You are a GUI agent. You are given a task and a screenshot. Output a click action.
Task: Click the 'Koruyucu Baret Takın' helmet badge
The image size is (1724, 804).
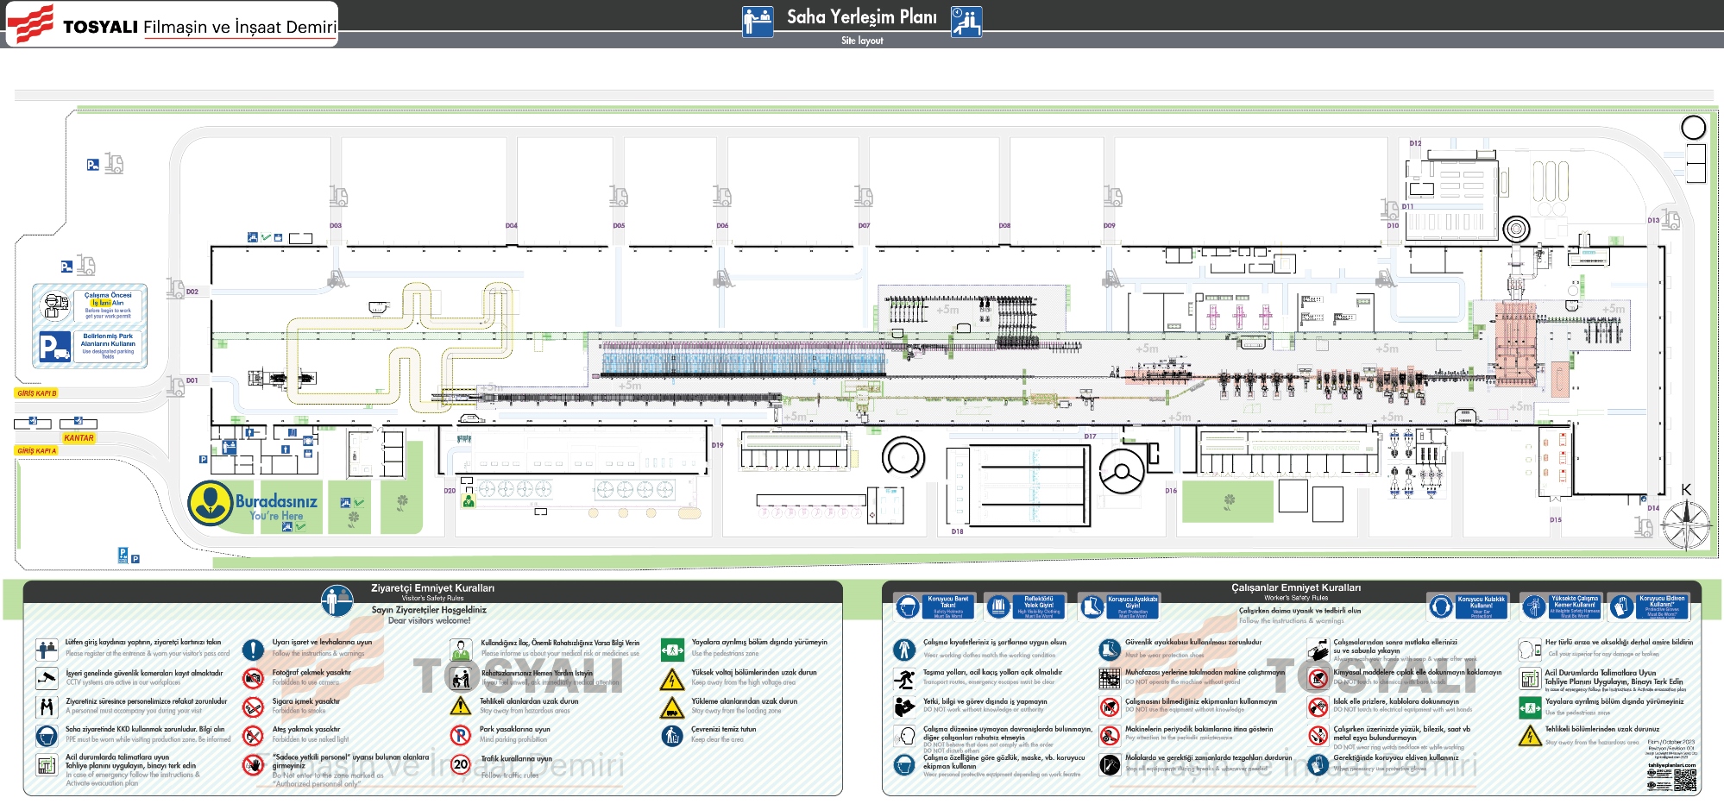[934, 606]
